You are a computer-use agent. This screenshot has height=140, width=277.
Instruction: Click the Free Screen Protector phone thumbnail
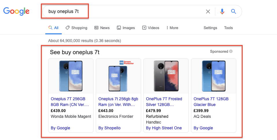point(118,76)
